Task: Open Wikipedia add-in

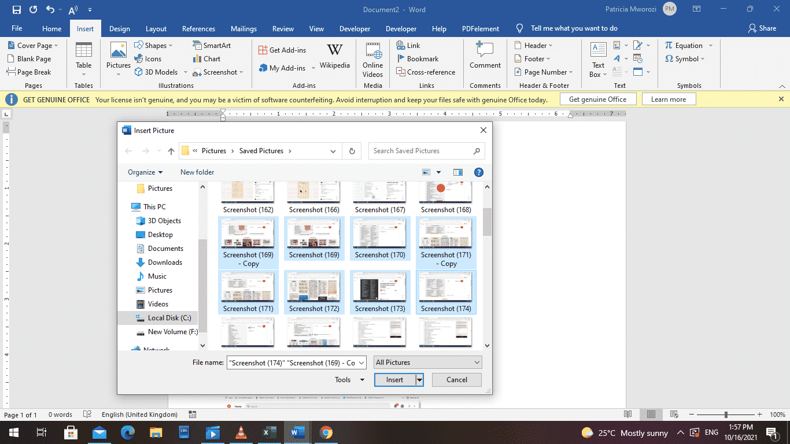Action: [334, 57]
